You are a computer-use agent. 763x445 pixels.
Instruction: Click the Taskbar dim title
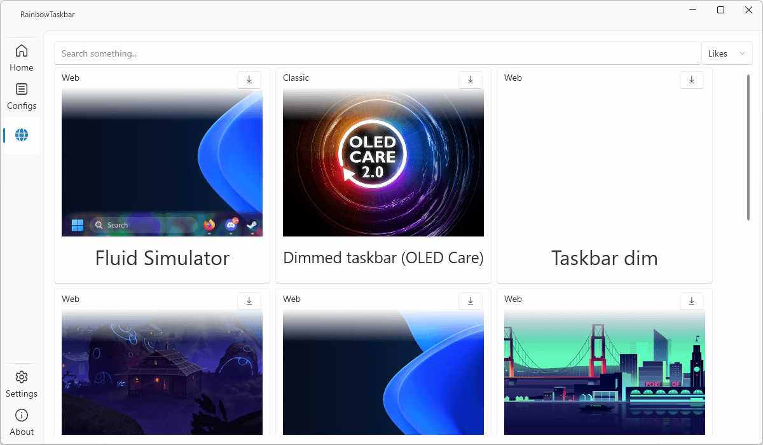pos(605,258)
